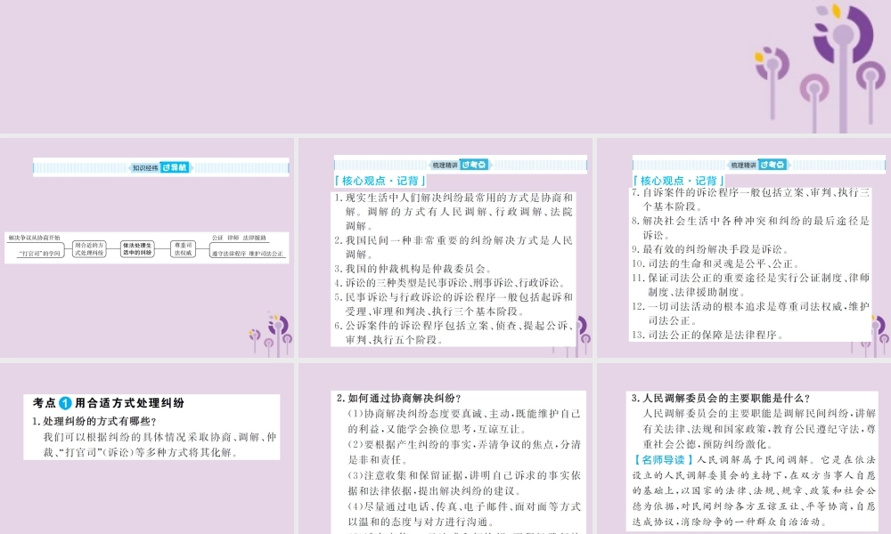This screenshot has height=534, width=891.
Task: Click item (2) about 弄清争议的焦点
Action: click(463, 452)
